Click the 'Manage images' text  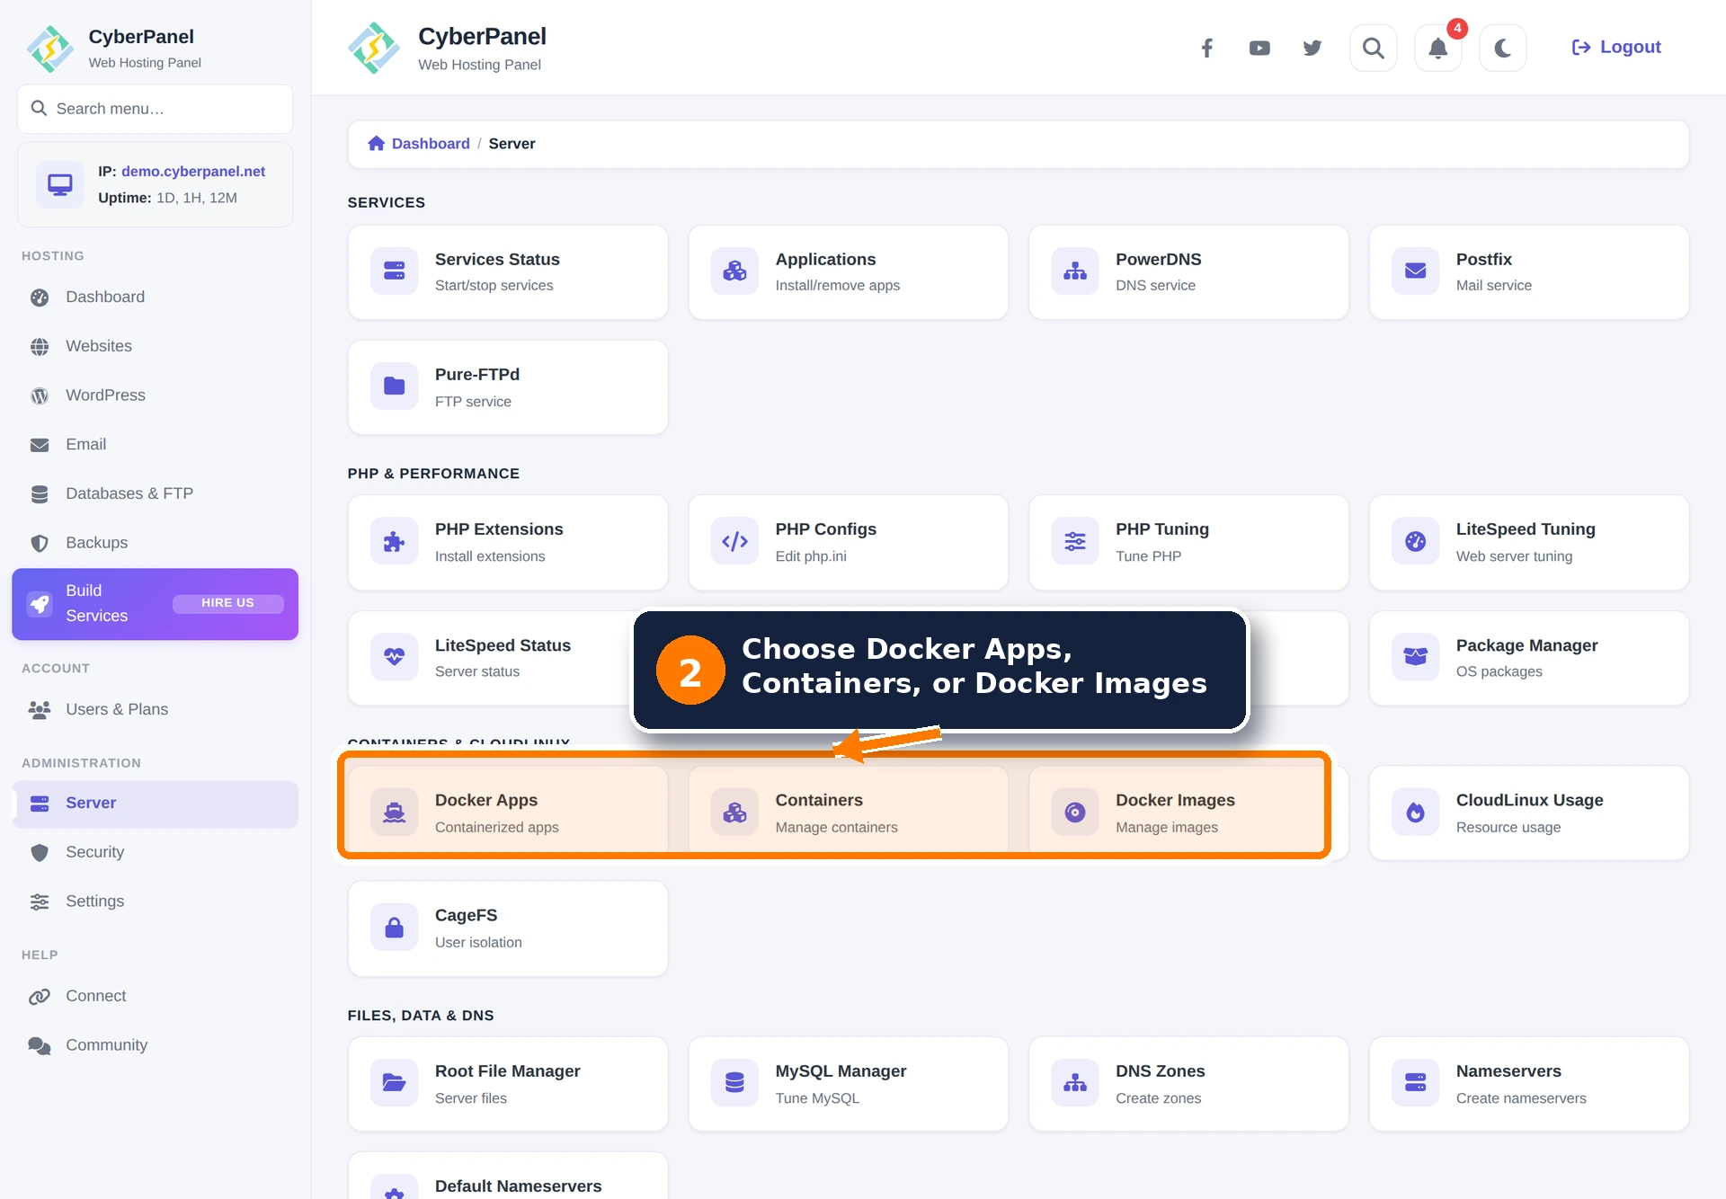coord(1166,828)
